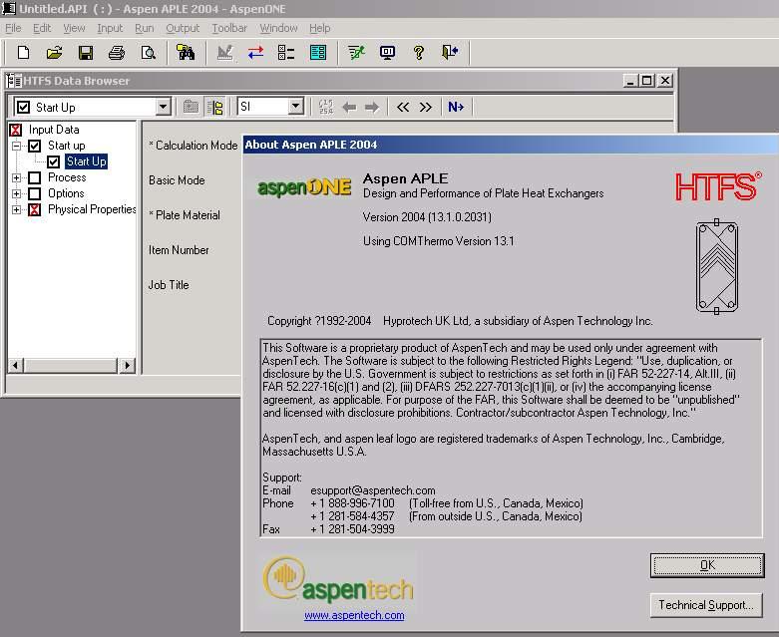Viewport: 779px width, 637px height.
Task: Open print preview magnifier icon
Action: click(148, 52)
